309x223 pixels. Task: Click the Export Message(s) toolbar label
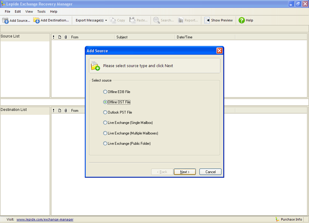89,20
